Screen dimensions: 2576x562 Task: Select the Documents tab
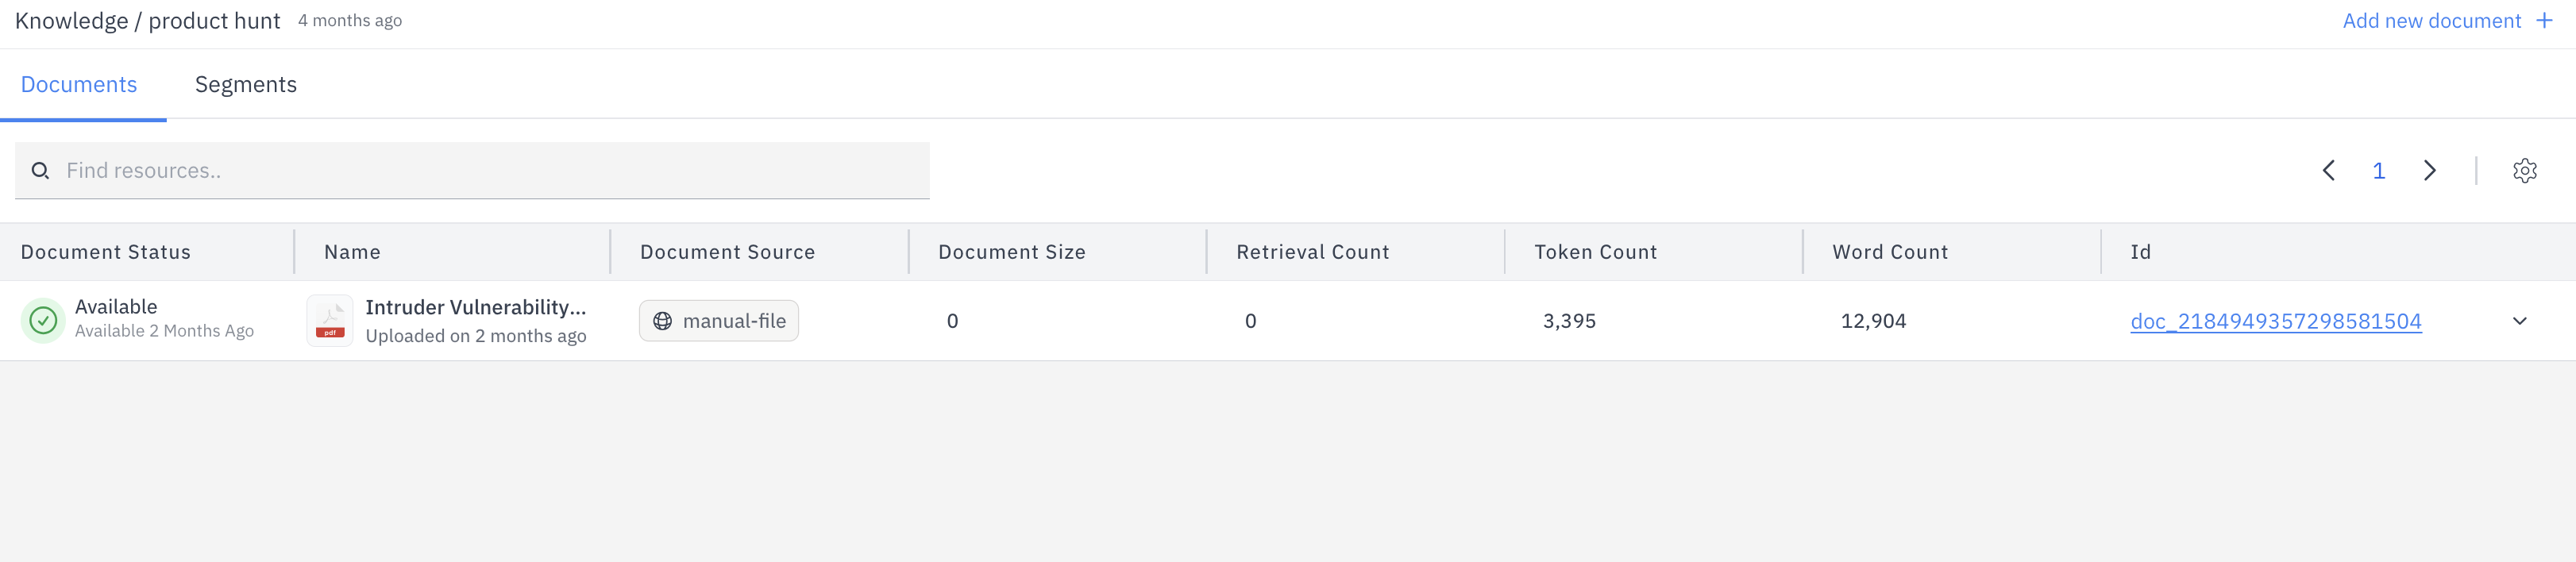79,84
